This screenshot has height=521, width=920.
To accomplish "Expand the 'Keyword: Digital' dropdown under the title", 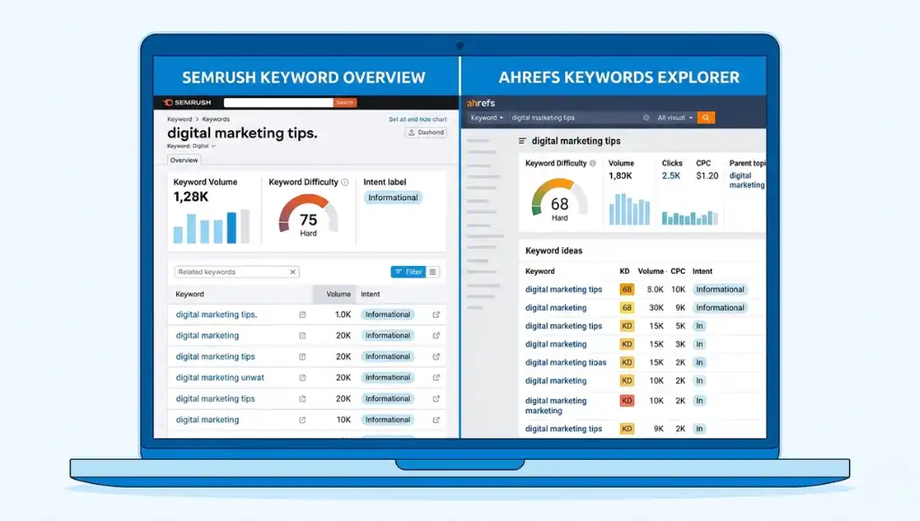I will [191, 146].
